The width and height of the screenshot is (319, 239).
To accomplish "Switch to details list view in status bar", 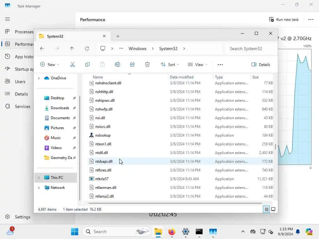I will click(266, 209).
